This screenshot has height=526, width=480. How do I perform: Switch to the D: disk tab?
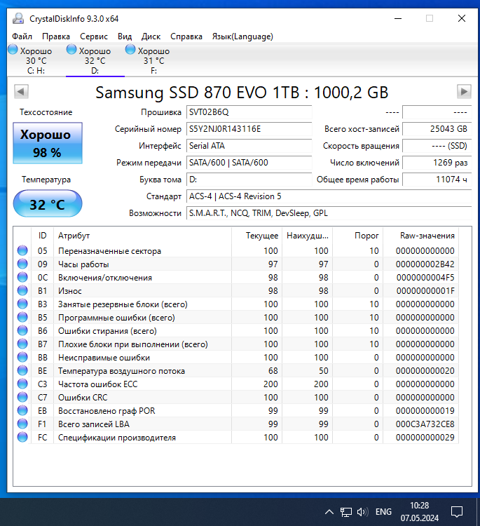click(x=95, y=60)
